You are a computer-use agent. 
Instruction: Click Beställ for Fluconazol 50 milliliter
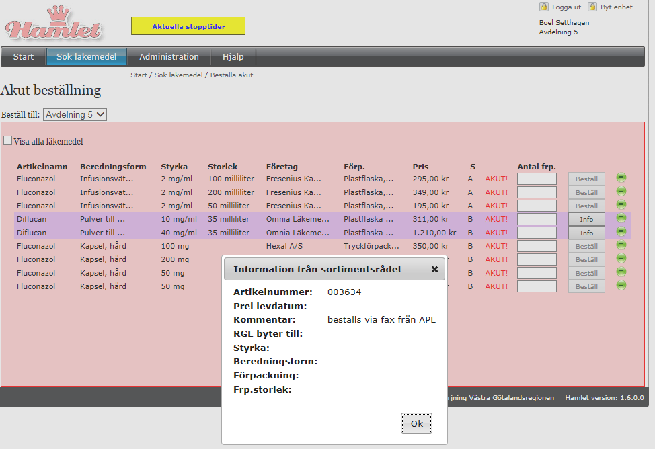tap(586, 206)
